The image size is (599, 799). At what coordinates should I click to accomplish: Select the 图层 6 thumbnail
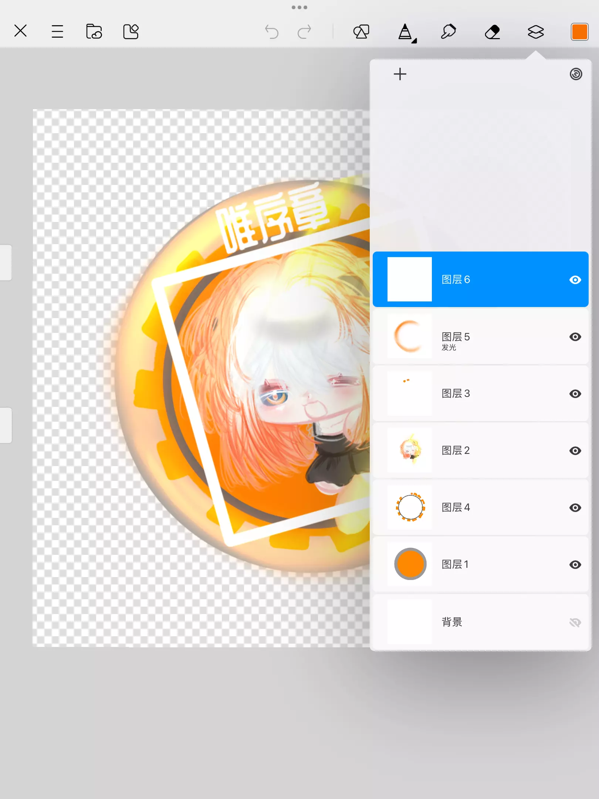tap(410, 279)
